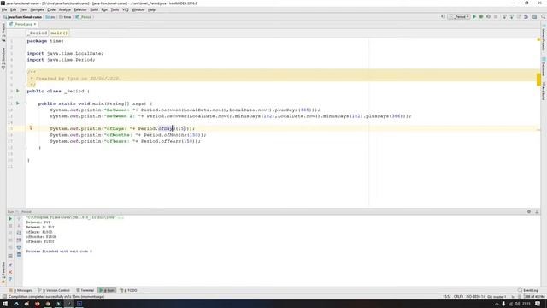547x308 pixels.
Task: Open the Git: master branch selector
Action: pos(497,297)
